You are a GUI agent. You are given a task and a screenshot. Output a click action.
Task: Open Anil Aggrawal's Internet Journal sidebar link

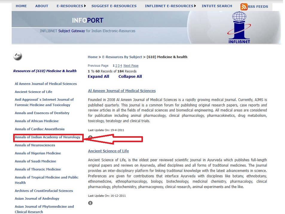[44, 102]
